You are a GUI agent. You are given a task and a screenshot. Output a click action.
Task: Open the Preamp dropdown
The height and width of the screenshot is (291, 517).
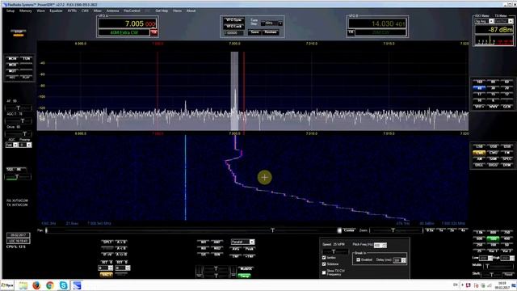25,145
